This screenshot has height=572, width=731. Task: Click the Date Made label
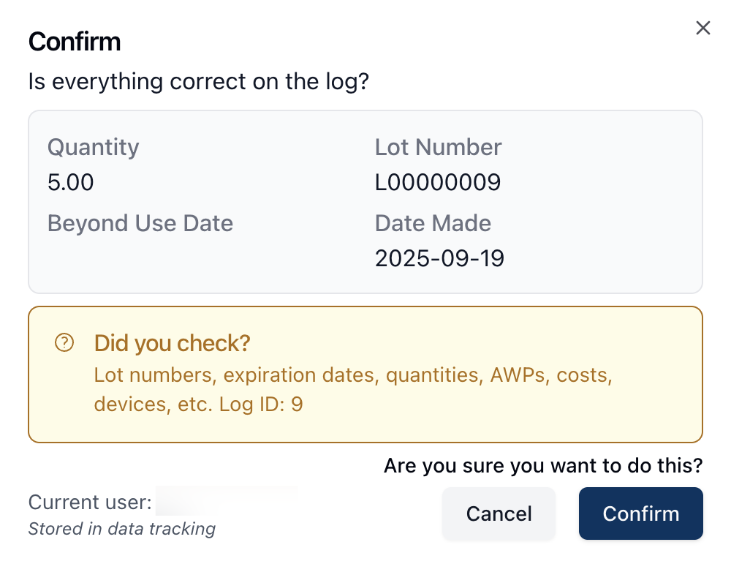tap(433, 223)
